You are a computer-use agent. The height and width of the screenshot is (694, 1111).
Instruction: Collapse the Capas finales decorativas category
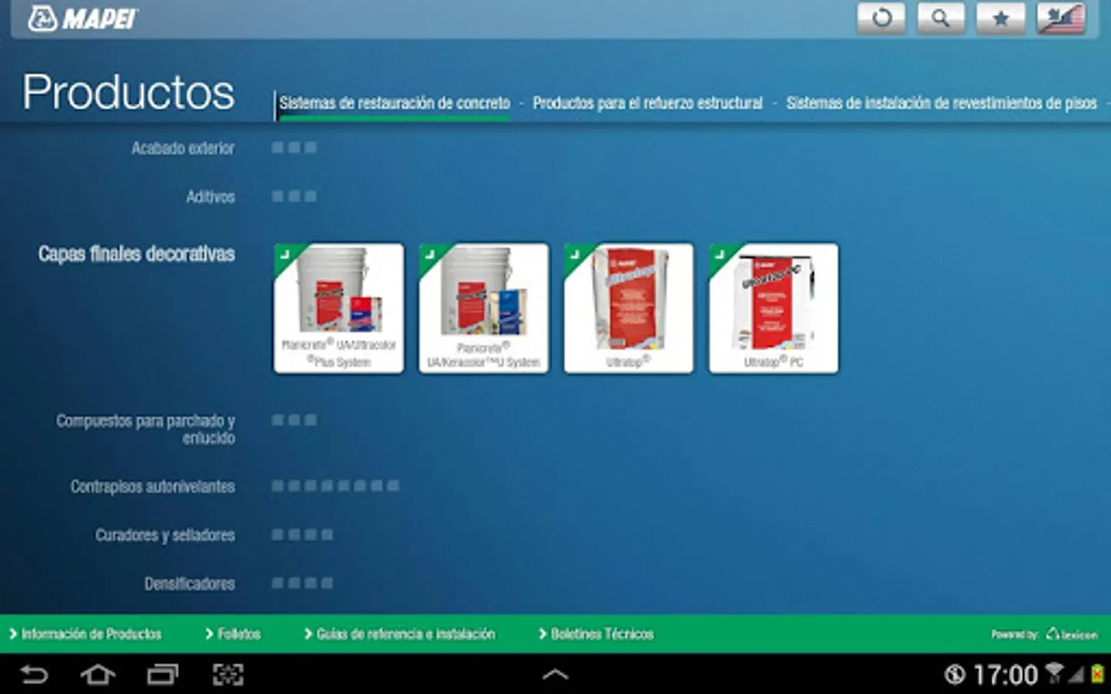coord(137,254)
